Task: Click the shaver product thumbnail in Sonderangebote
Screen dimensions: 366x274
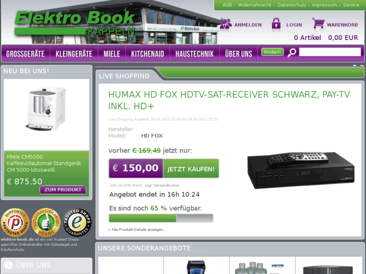Action: tap(196, 267)
